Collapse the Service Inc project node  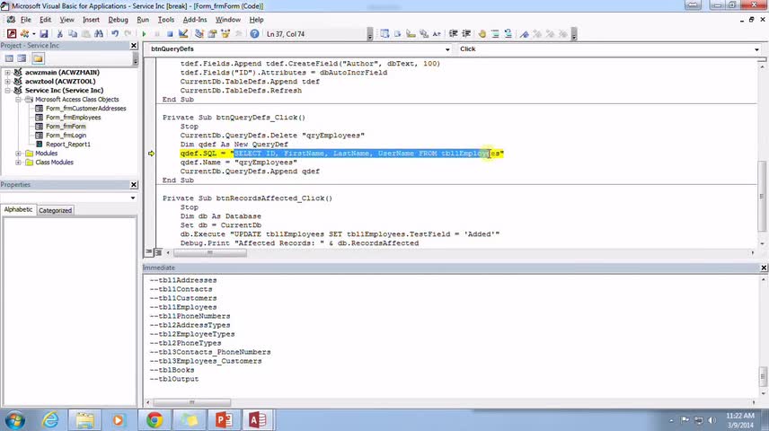click(x=7, y=90)
